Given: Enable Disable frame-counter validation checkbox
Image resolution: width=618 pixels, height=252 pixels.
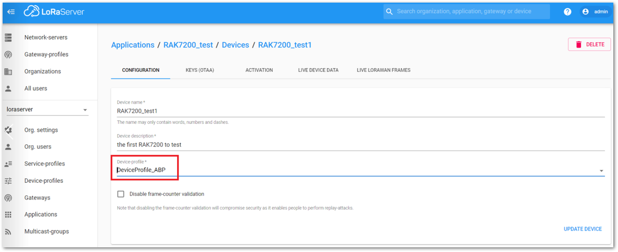Looking at the screenshot, I should coord(121,194).
